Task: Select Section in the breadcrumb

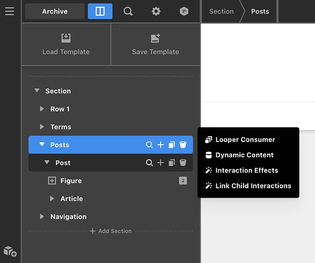Action: (x=221, y=11)
